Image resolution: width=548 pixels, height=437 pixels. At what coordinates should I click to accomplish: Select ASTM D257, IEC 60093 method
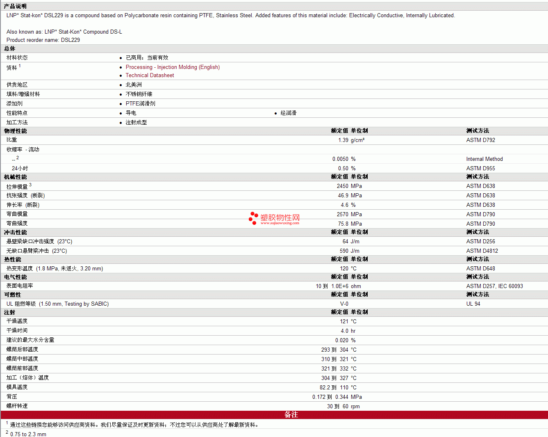coord(494,286)
